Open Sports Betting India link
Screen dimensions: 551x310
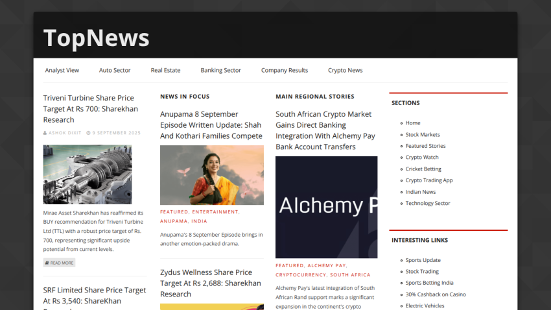coord(429,283)
